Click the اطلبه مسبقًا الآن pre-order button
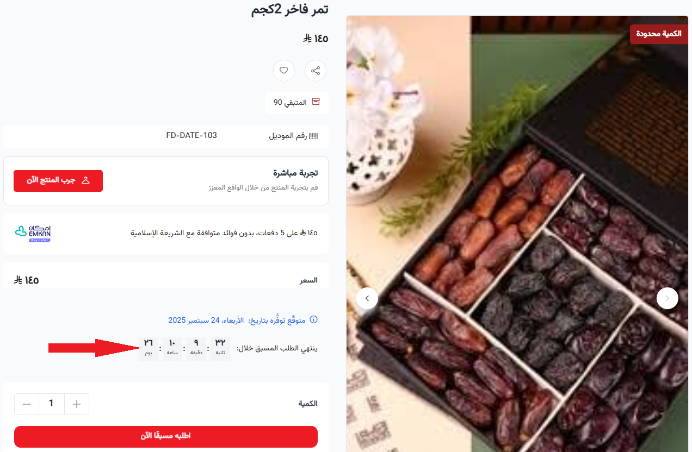 [x=166, y=436]
